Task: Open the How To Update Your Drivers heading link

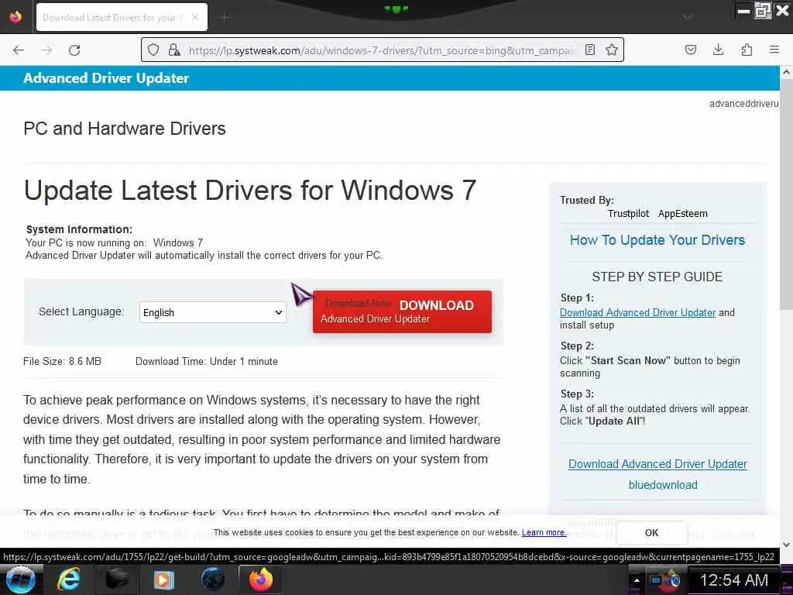Action: tap(657, 240)
